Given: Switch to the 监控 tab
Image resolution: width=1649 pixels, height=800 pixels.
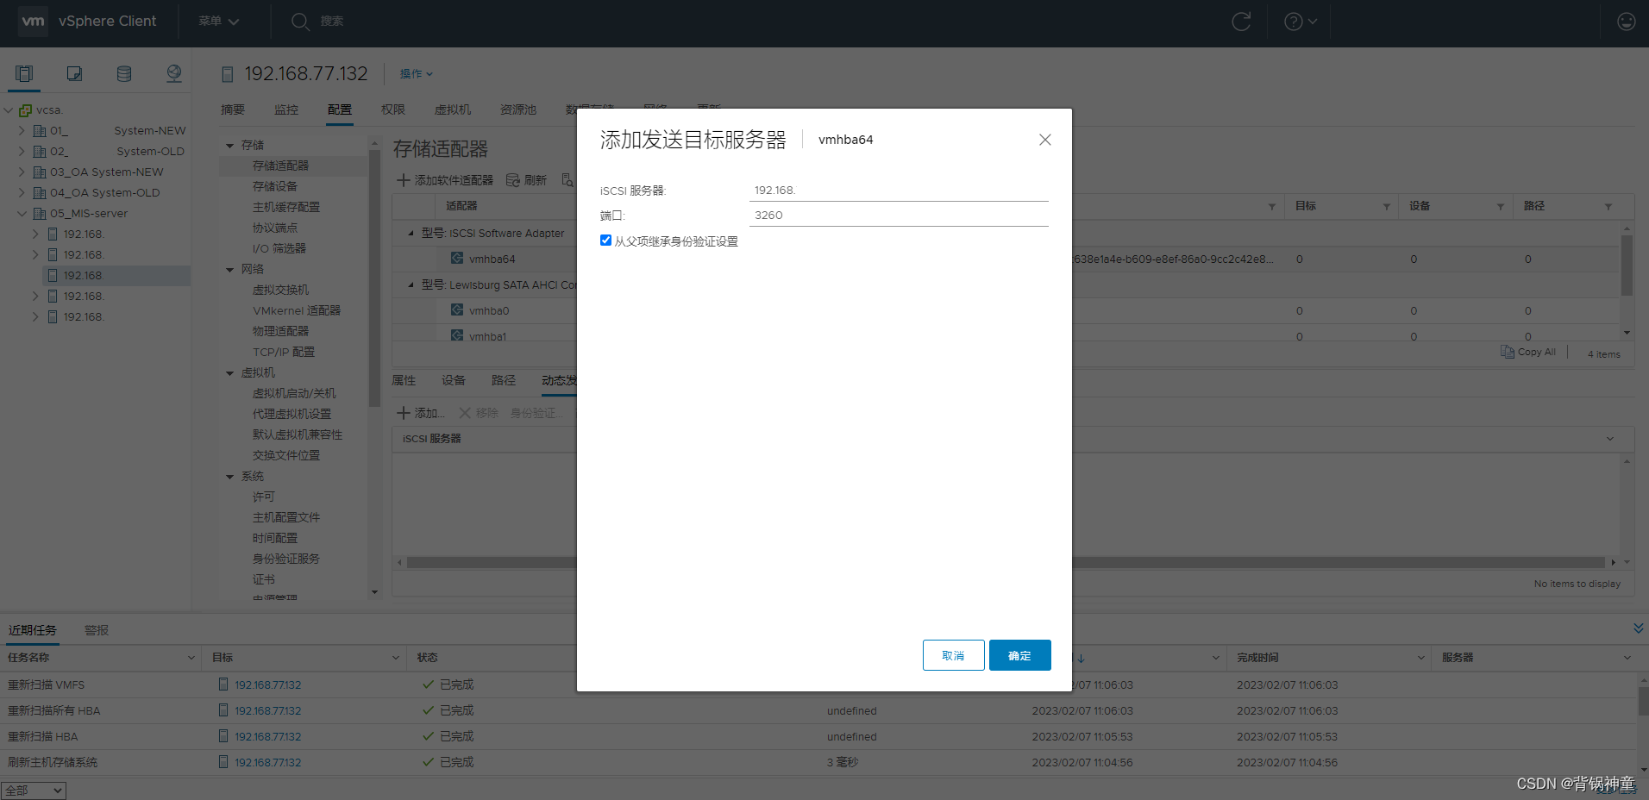Looking at the screenshot, I should click(286, 109).
